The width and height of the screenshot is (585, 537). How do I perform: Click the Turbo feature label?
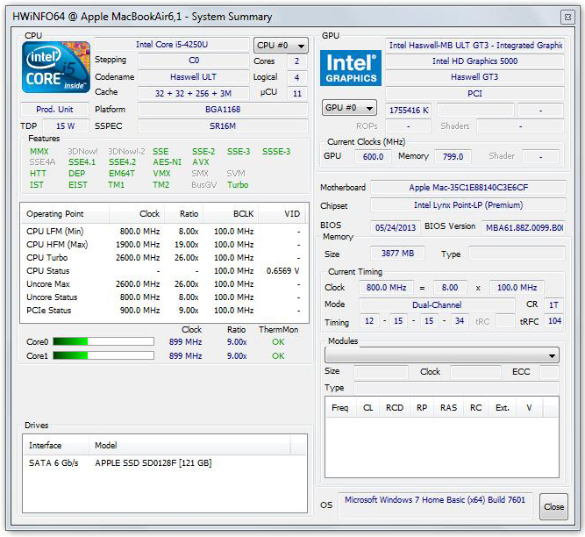[238, 185]
